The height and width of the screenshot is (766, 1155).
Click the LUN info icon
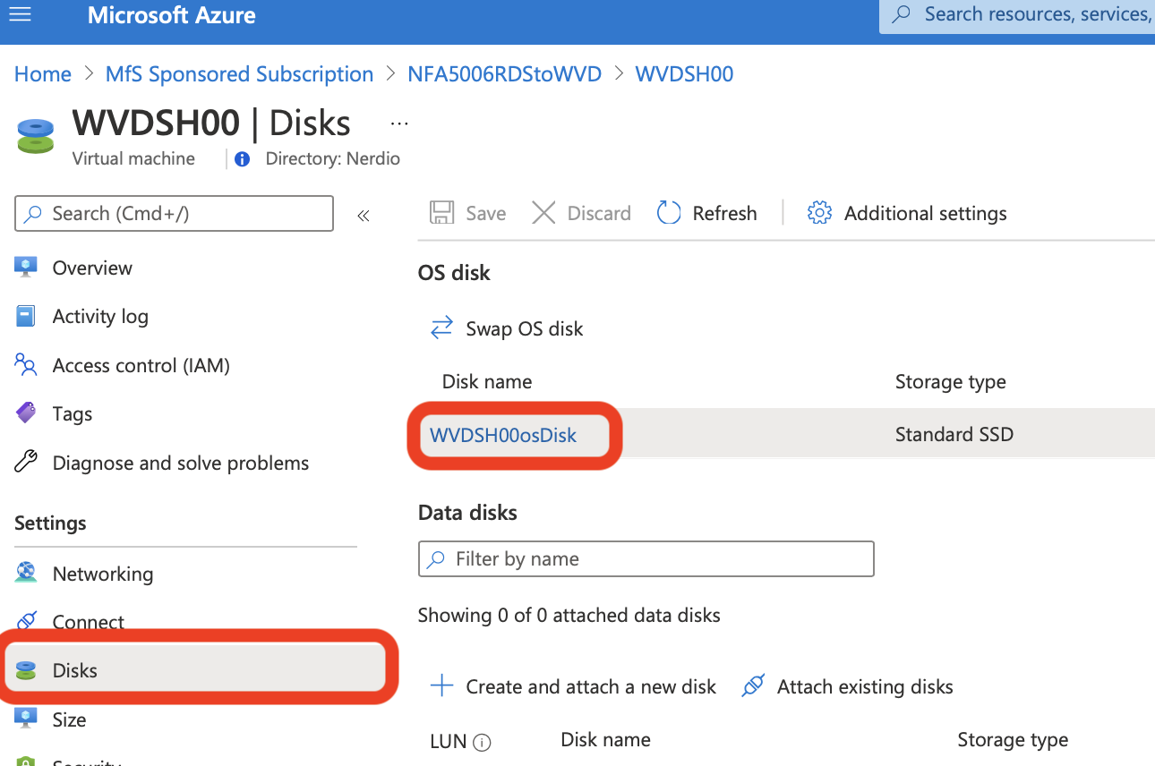pos(482,742)
